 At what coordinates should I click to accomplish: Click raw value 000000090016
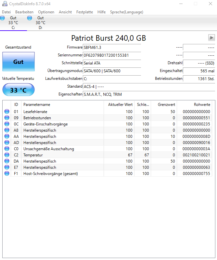(x=196, y=142)
